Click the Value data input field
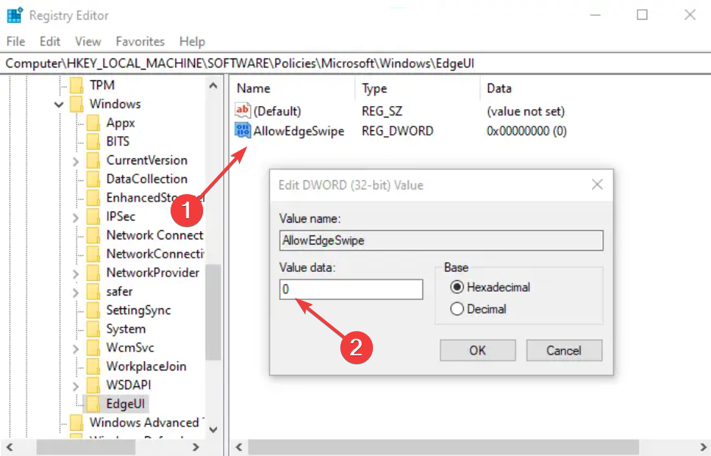The height and width of the screenshot is (456, 711). (x=351, y=289)
